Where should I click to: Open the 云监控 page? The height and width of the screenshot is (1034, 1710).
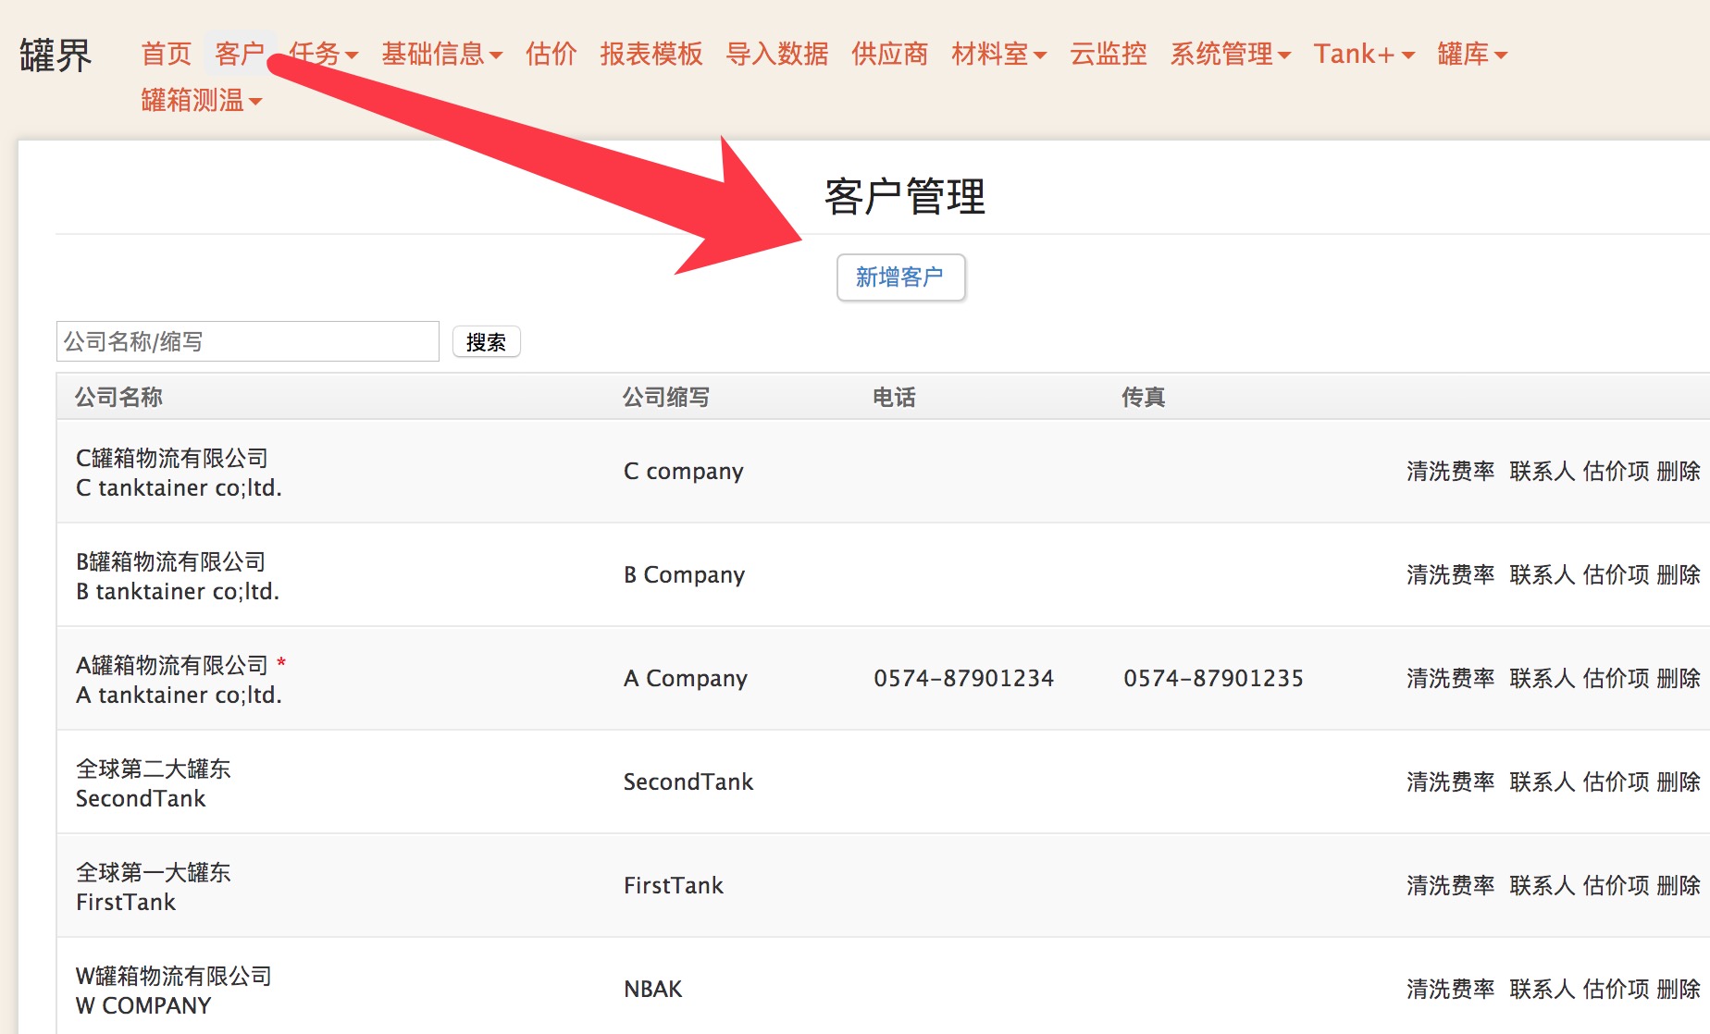(1108, 55)
